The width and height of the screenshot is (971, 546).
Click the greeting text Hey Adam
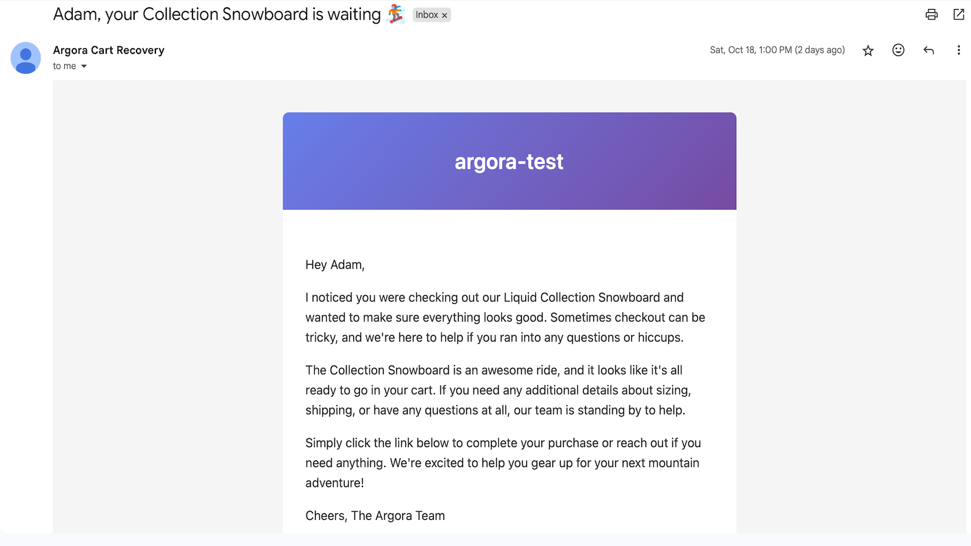(335, 265)
